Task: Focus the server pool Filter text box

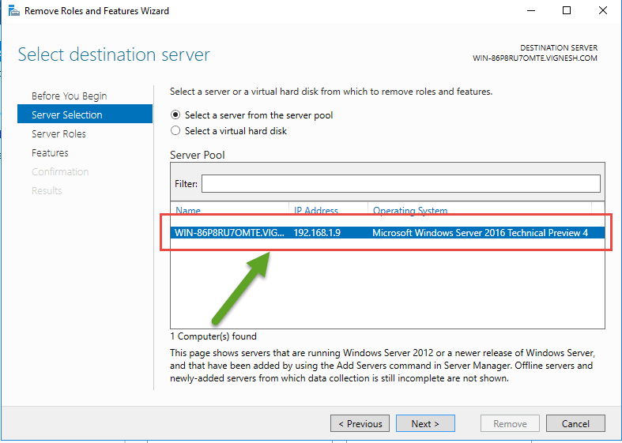Action: (401, 184)
